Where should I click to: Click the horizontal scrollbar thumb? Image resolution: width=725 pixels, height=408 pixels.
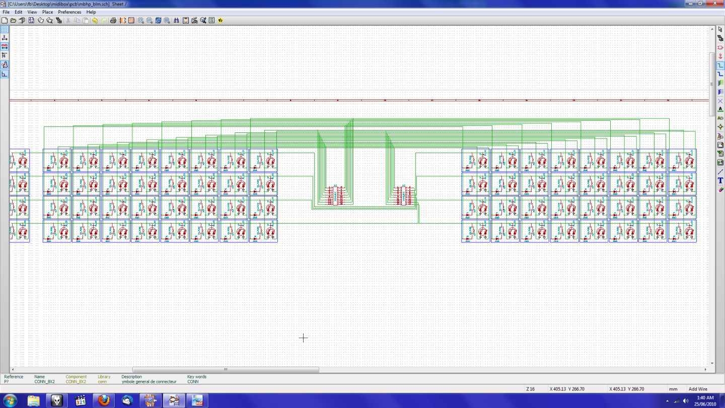[x=225, y=370]
